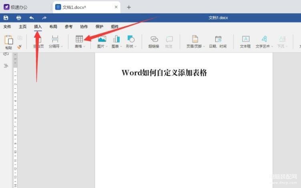The height and width of the screenshot is (188, 301).
Task: Switch to the 参考 tab
Action: [68, 27]
